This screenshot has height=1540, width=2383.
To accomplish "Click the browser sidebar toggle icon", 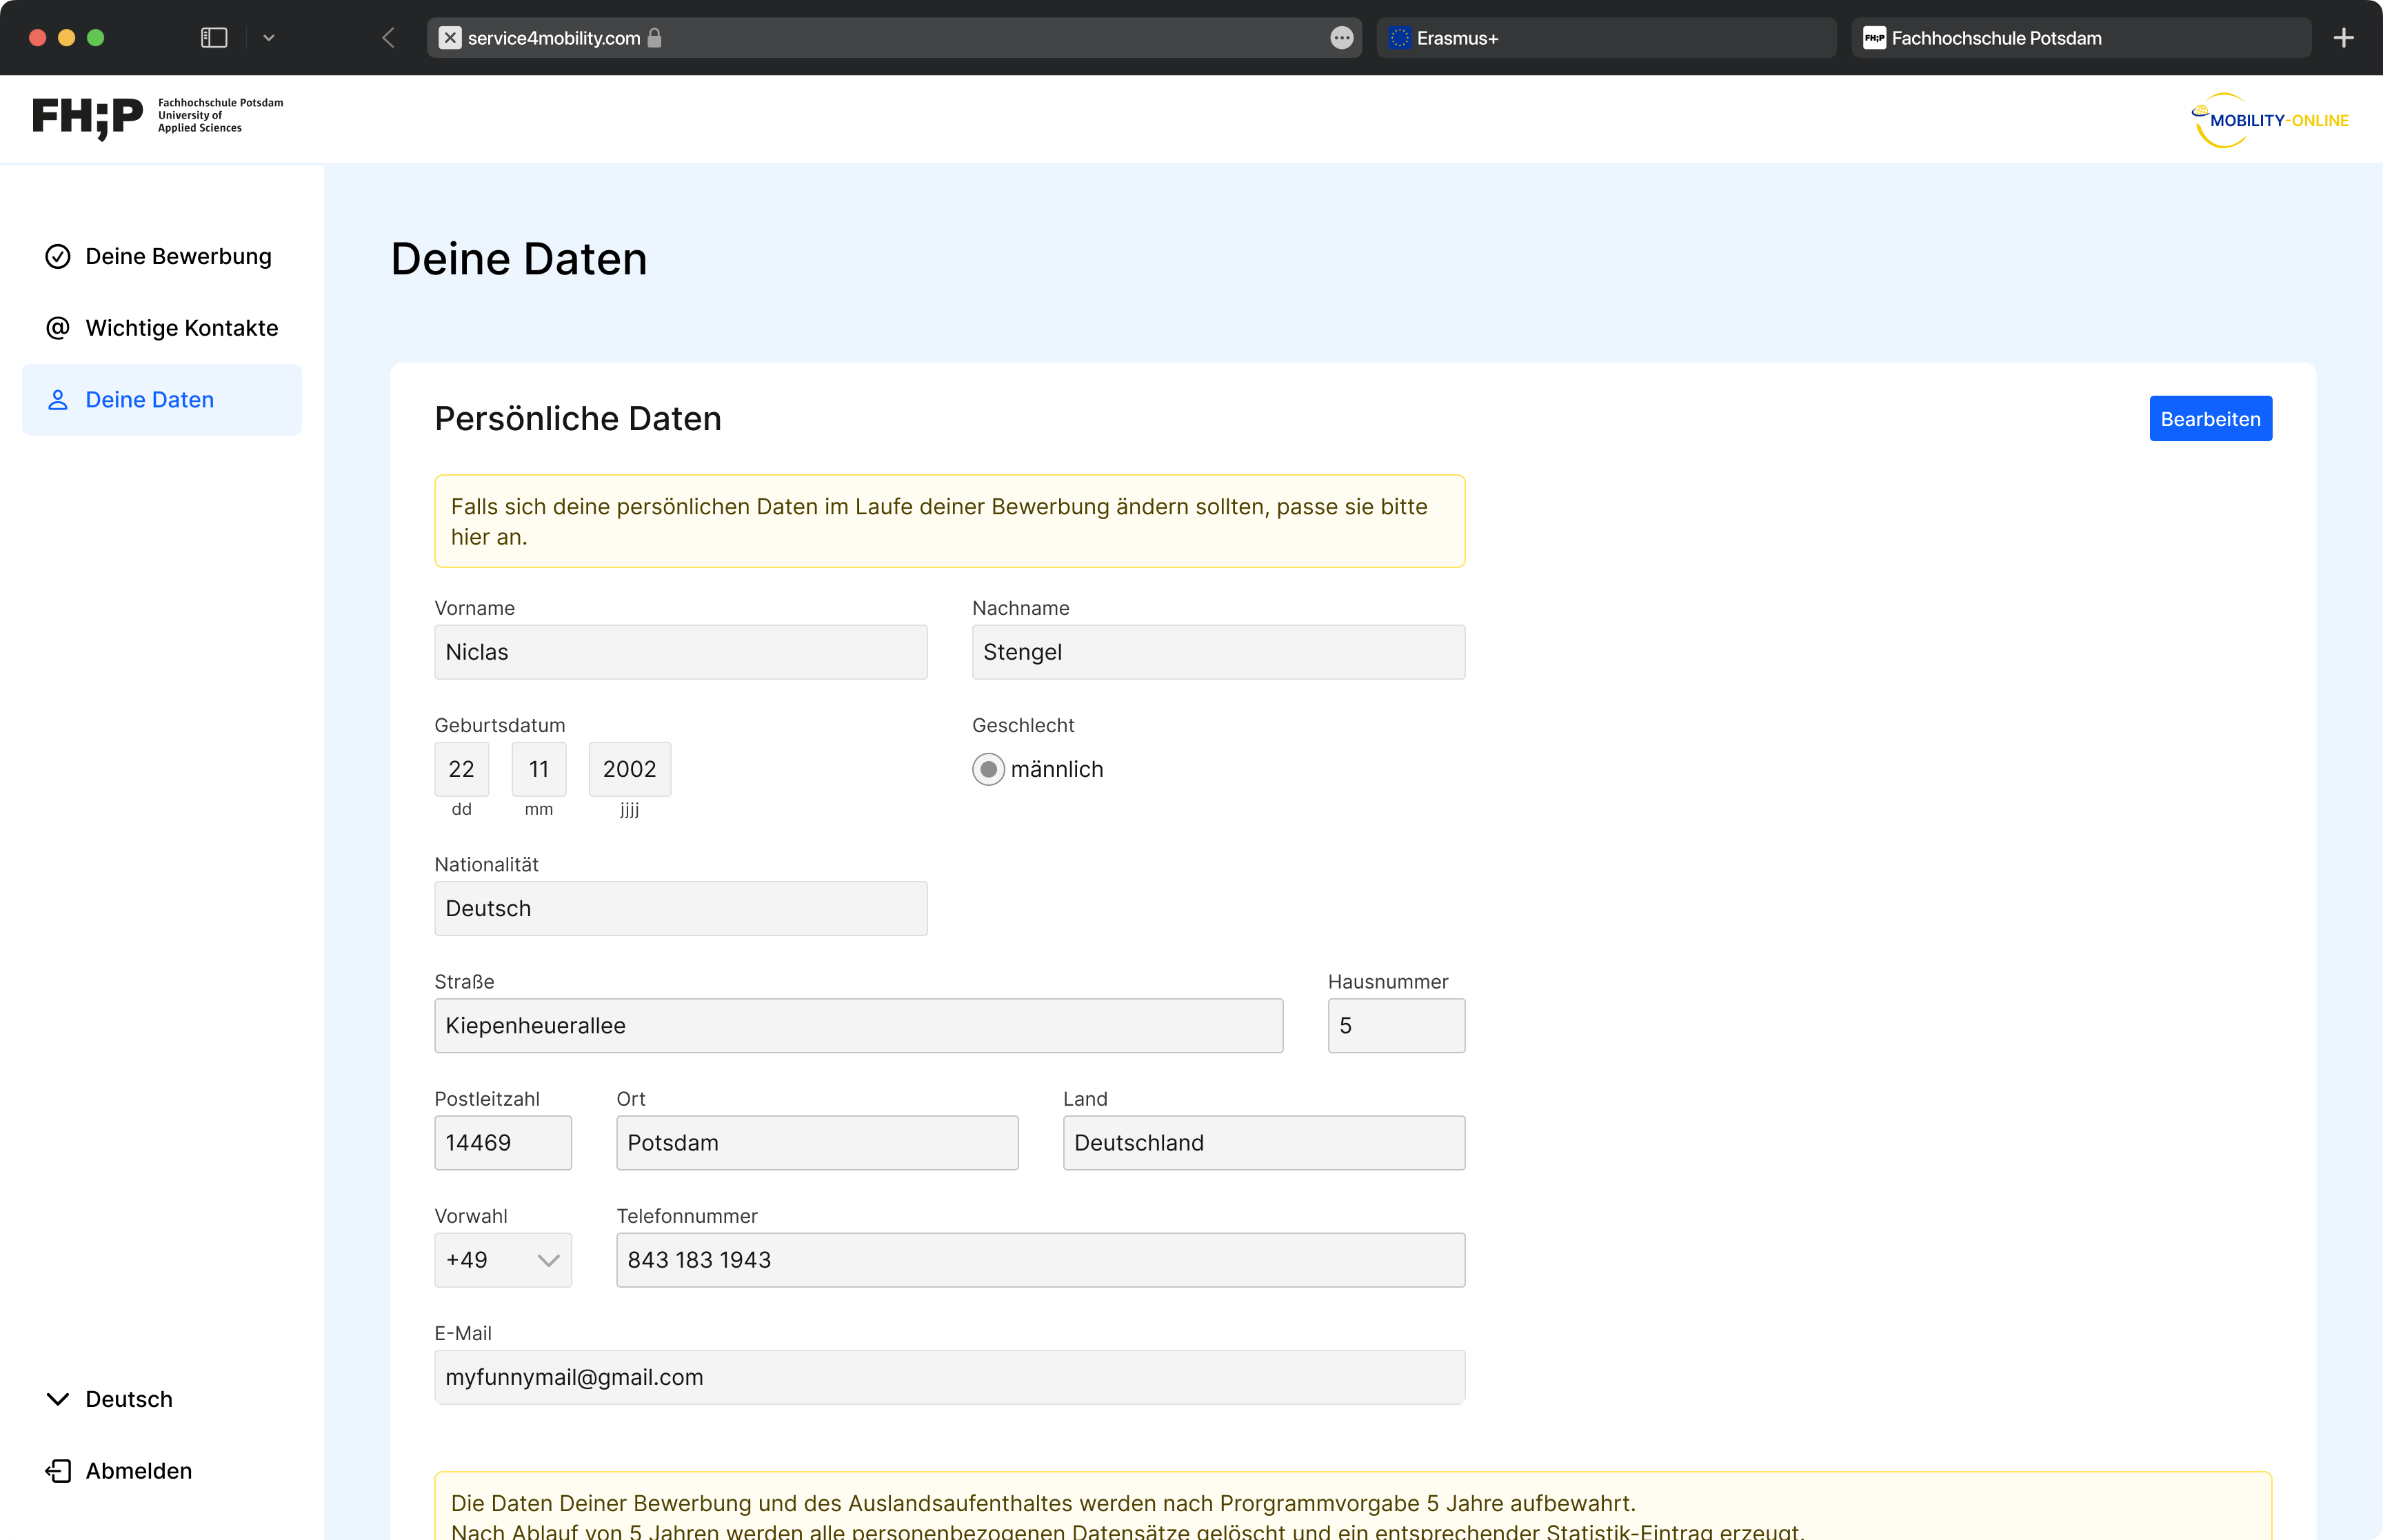I will click(x=214, y=38).
